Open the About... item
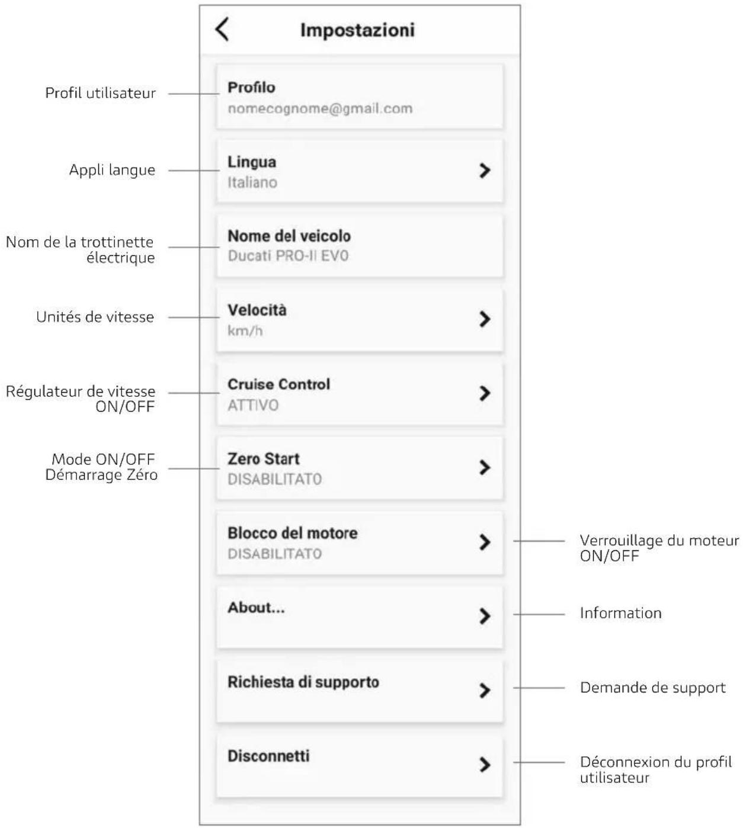Screen dimensions: 743x828 click(360, 617)
